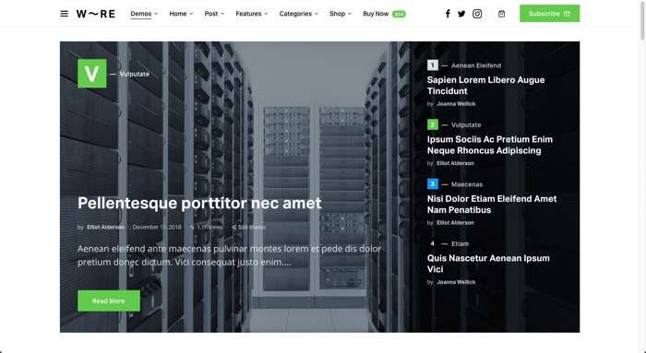The image size is (646, 353).
Task: Open the Shop dropdown menu
Action: (x=341, y=14)
